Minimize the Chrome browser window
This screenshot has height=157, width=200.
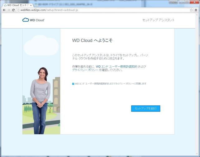point(181,2)
